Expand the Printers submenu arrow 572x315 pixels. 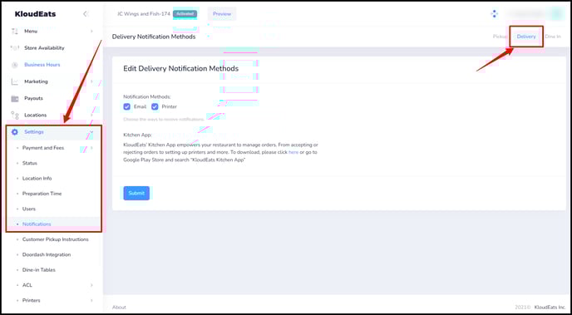(91, 300)
